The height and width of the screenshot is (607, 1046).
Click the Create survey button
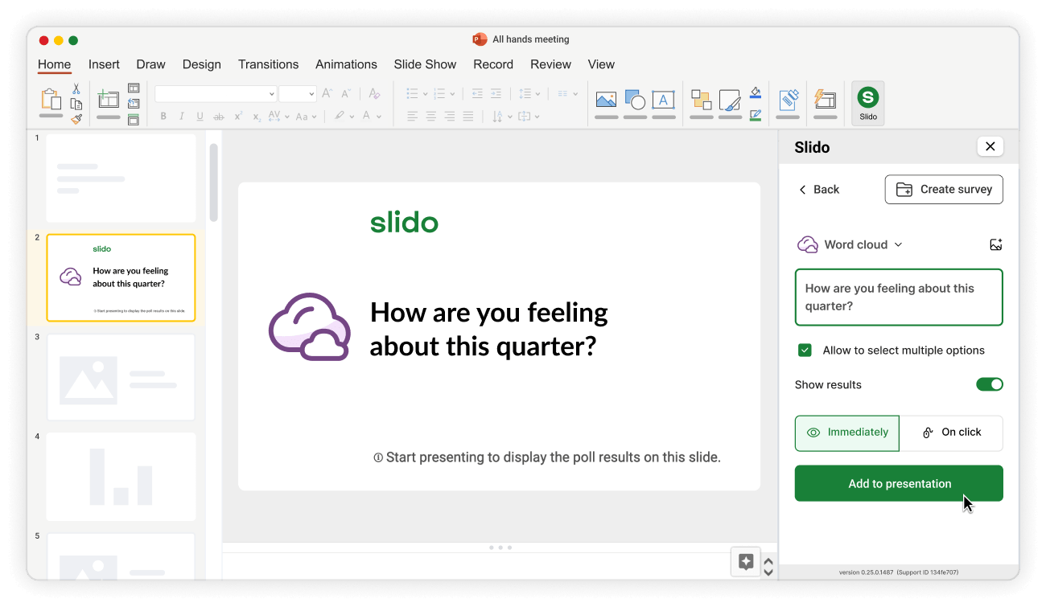click(x=944, y=190)
